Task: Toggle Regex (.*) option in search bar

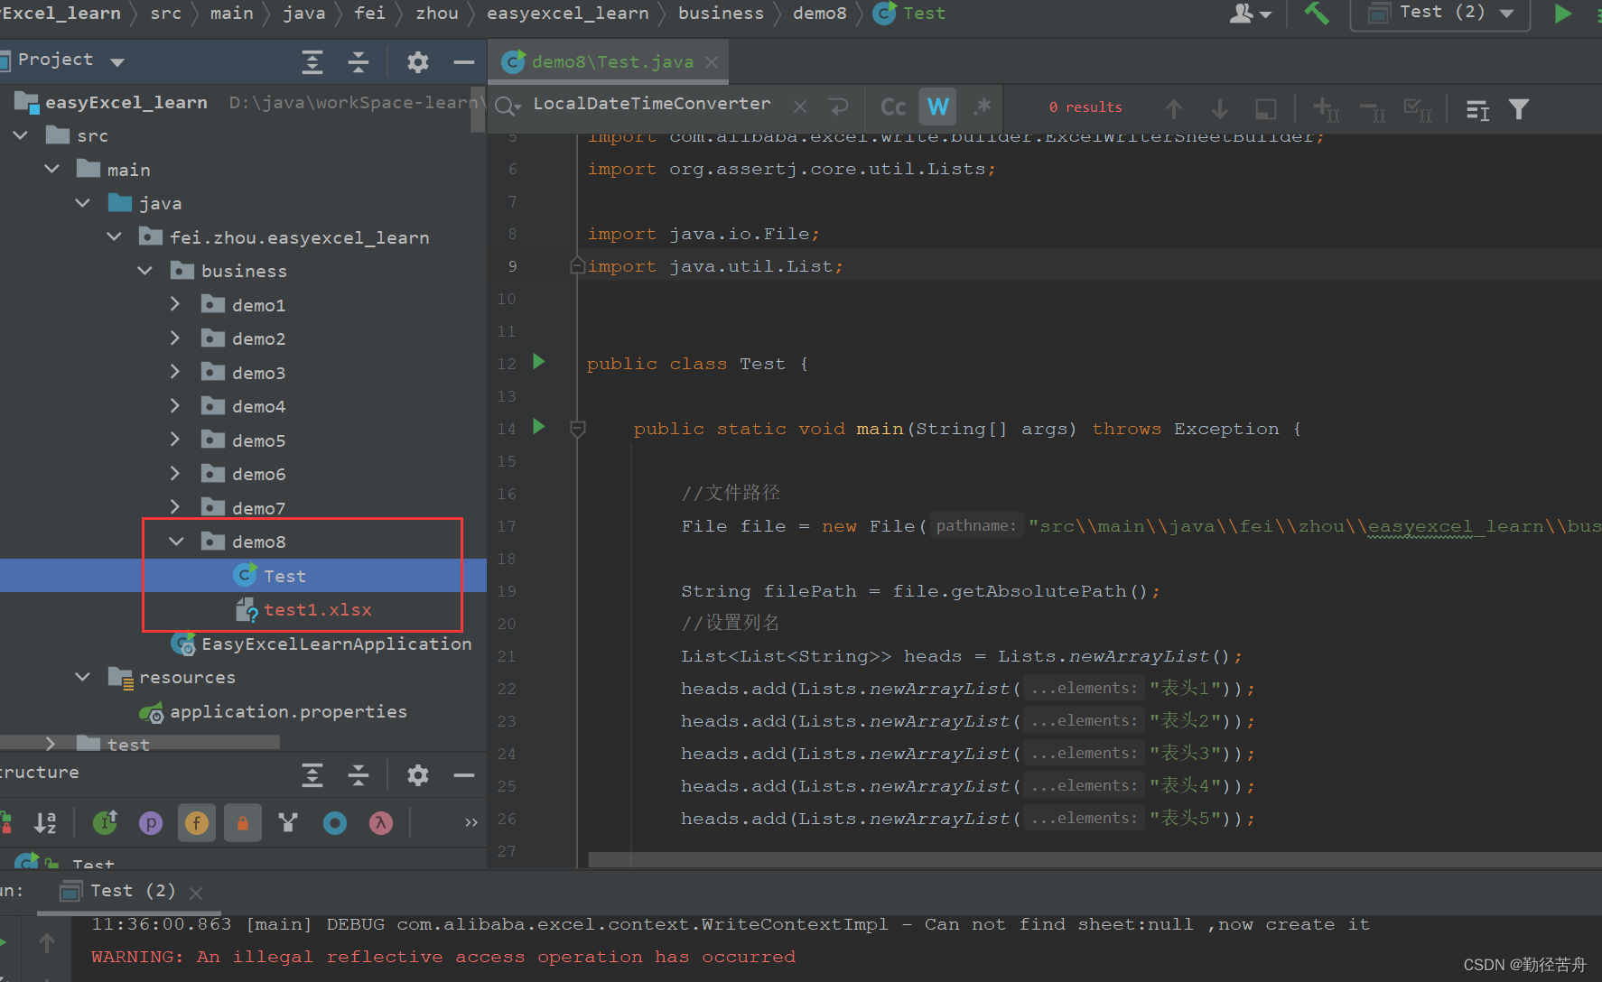Action: (983, 107)
